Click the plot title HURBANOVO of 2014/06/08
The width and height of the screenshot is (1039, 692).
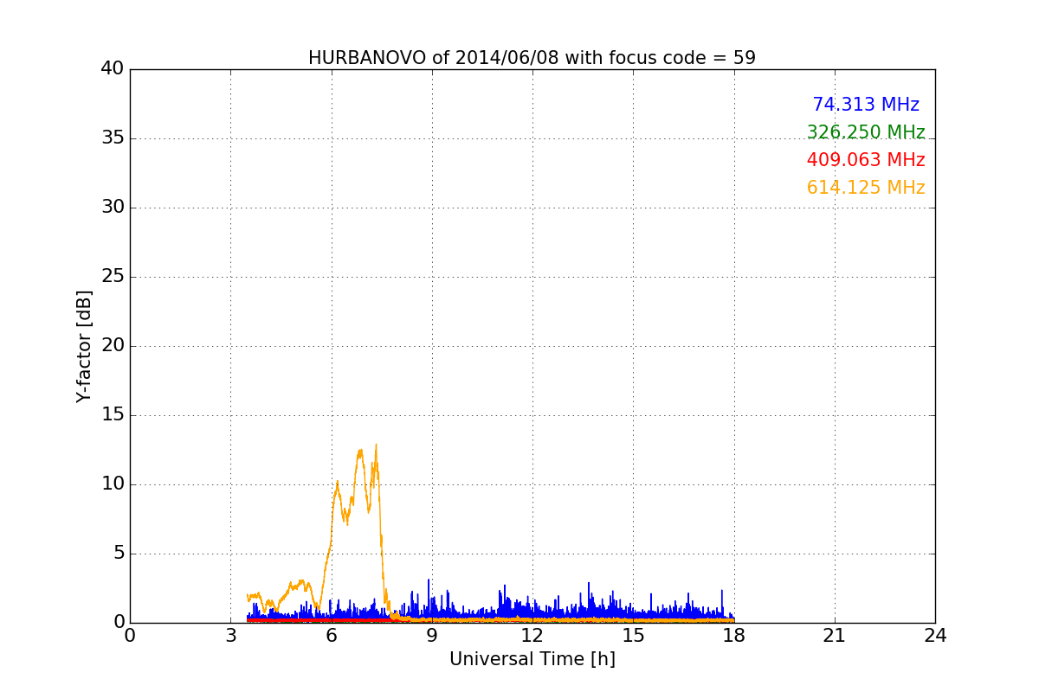tap(532, 58)
